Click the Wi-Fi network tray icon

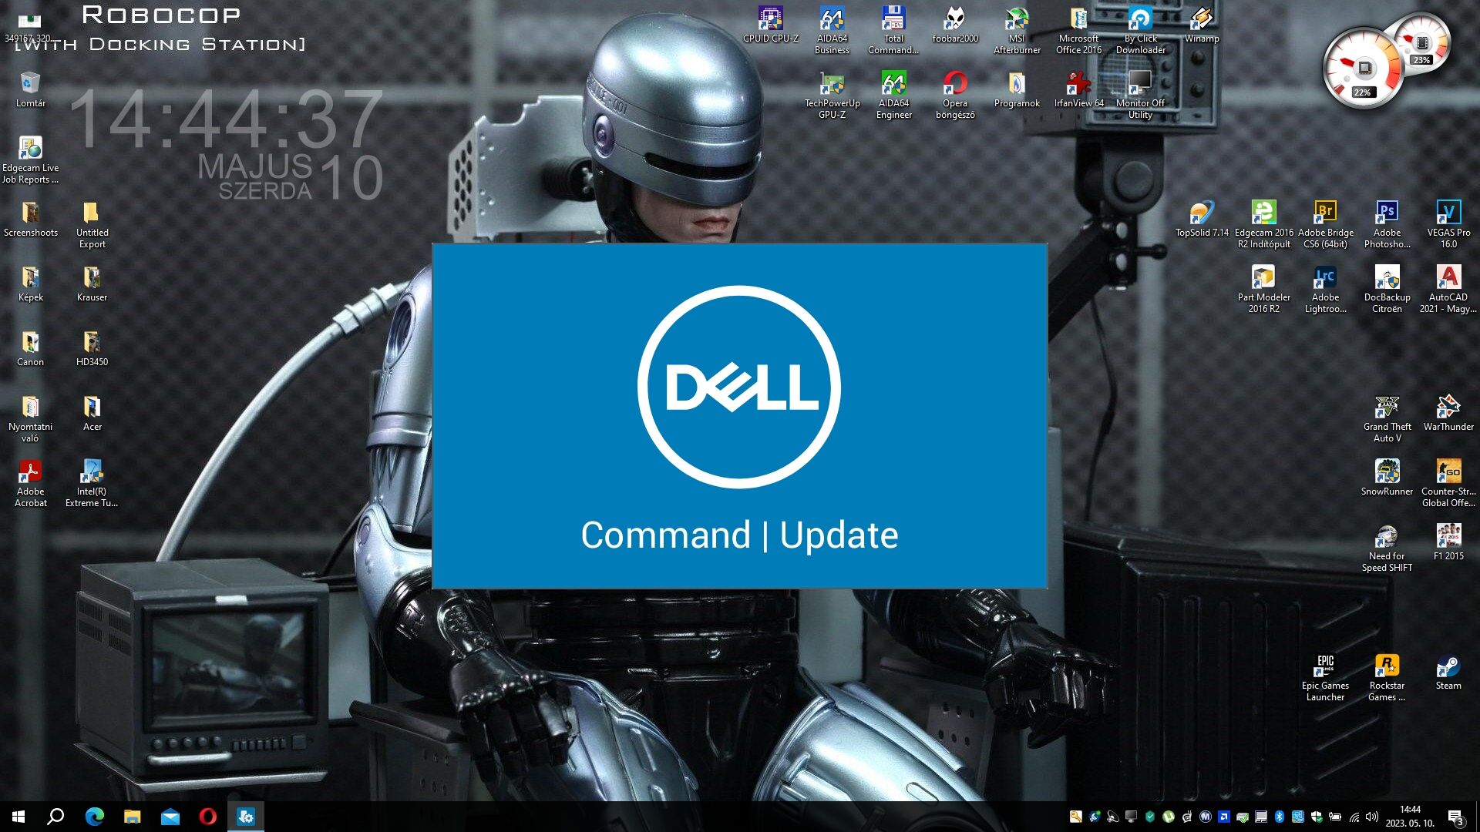pyautogui.click(x=1354, y=817)
